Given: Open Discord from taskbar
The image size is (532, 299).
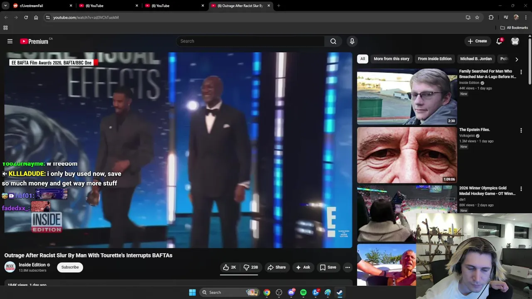Looking at the screenshot, I should [x=291, y=292].
